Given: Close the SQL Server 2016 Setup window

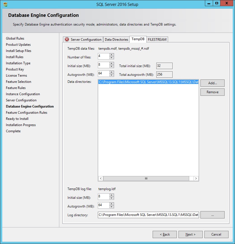Looking at the screenshot, I should click(x=227, y=3).
